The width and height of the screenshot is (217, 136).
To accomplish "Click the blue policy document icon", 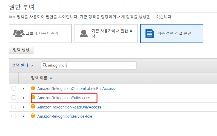I will 150,34.
